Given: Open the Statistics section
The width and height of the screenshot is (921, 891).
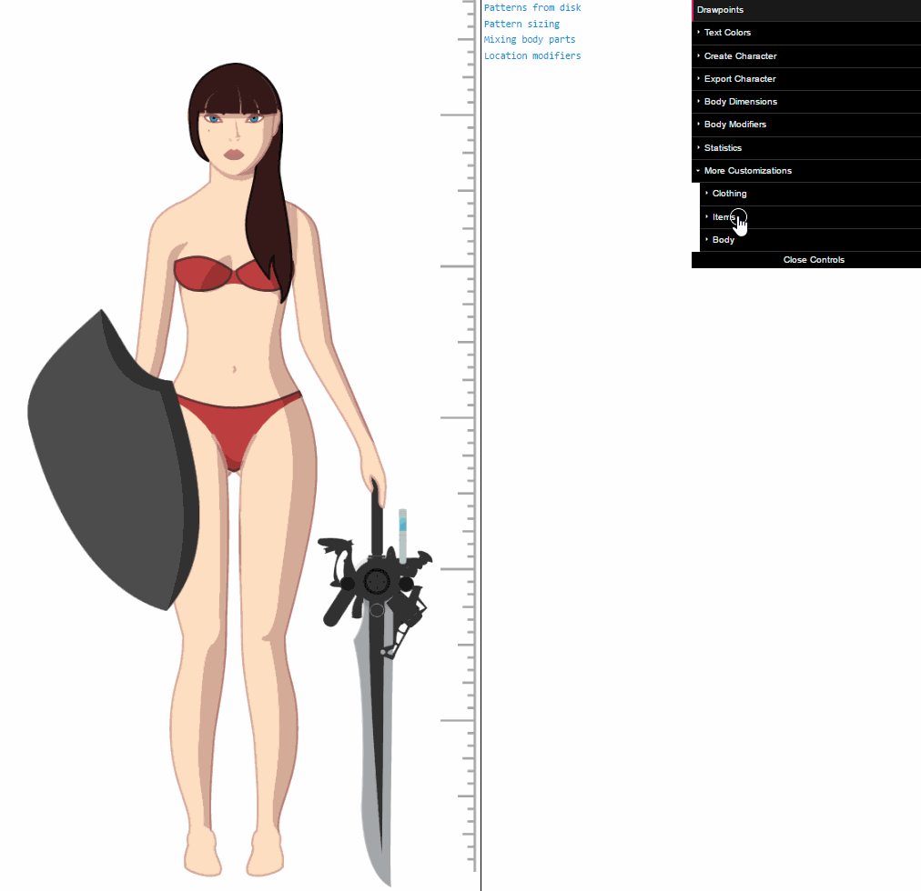Looking at the screenshot, I should tap(723, 148).
